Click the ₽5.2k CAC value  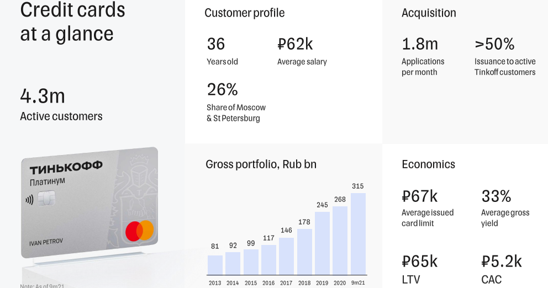coord(502,261)
